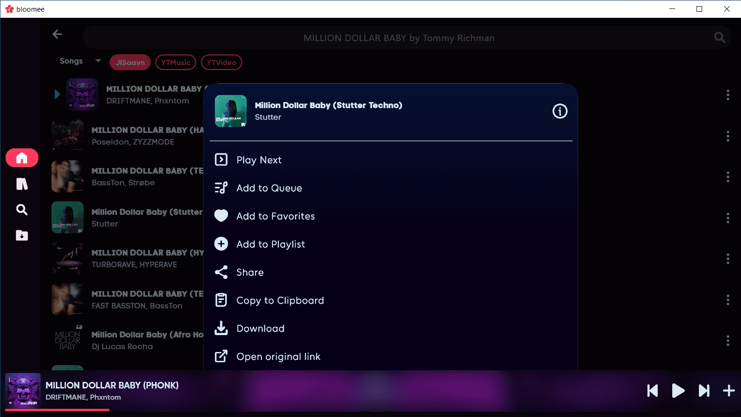
Task: Click the Download arrow icon
Action: tap(221, 328)
